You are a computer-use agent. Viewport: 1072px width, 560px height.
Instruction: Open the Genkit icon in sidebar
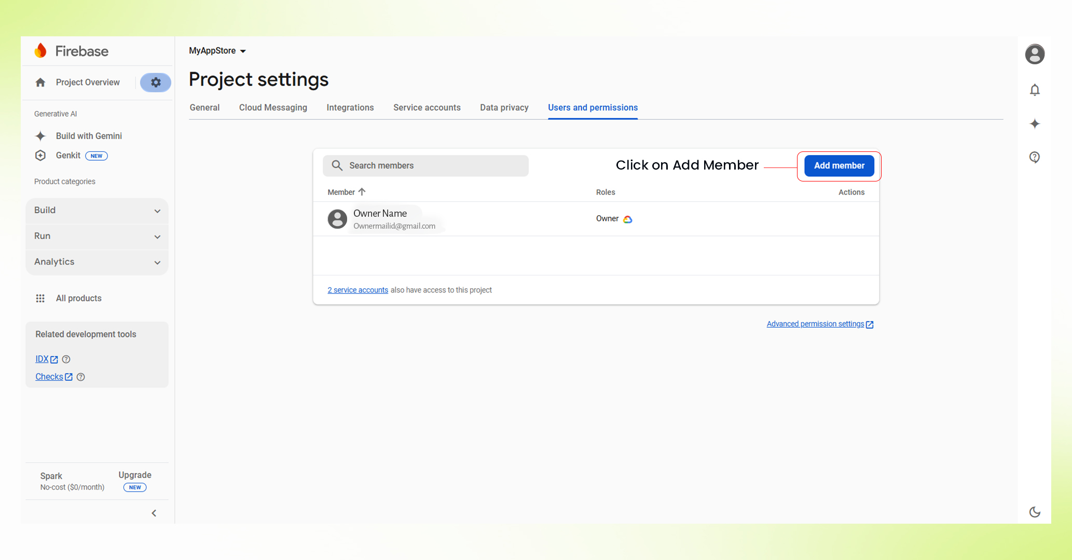40,155
